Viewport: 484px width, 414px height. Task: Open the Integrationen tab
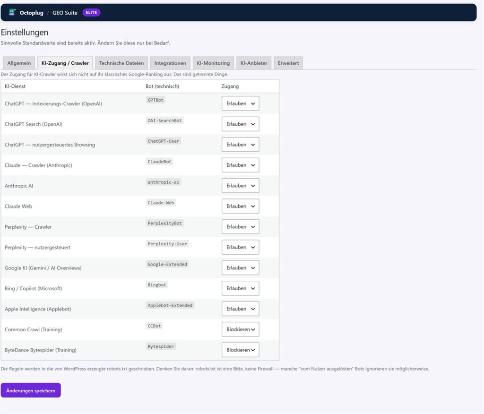[x=170, y=63]
